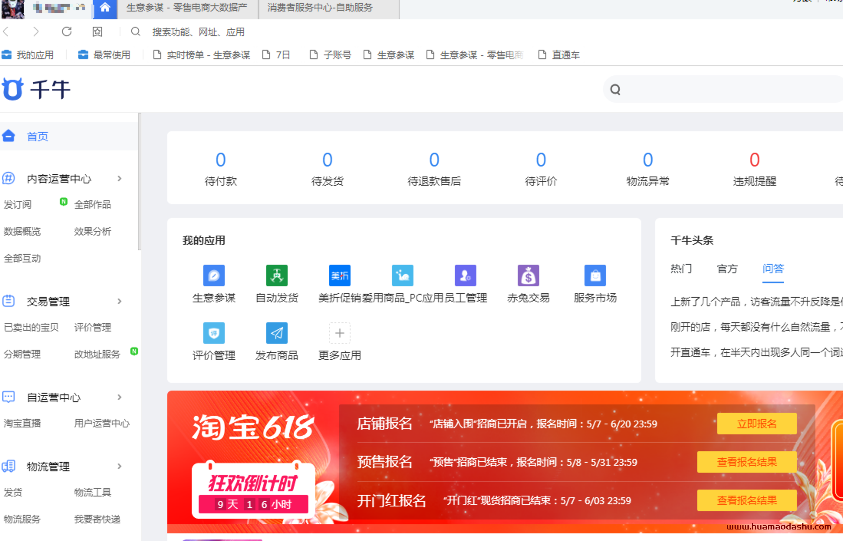Select the 热门 tab in 千牛头条
Screen dimensions: 843x541
pos(681,269)
